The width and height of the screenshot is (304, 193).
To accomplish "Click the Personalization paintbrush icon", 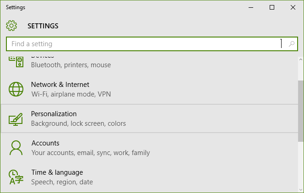I will (16, 119).
